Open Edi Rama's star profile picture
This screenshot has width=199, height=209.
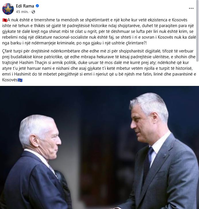8,9
